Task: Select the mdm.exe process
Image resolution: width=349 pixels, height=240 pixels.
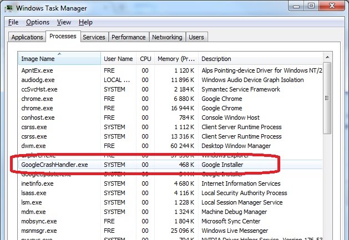Action: [x=170, y=212]
